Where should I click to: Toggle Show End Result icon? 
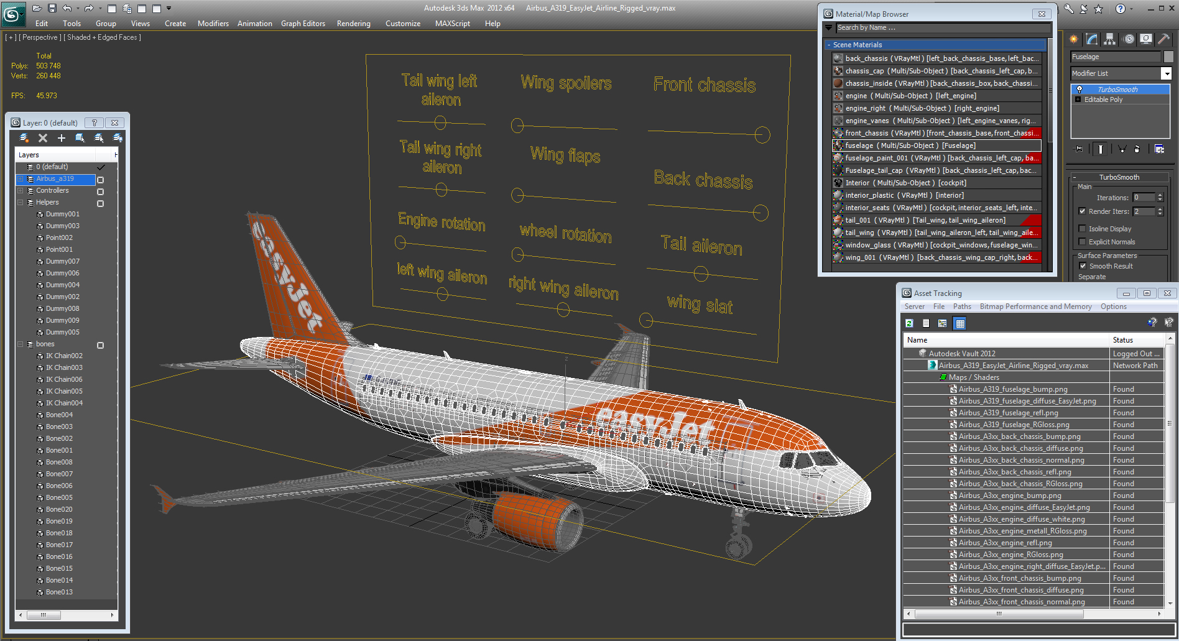tap(1101, 149)
